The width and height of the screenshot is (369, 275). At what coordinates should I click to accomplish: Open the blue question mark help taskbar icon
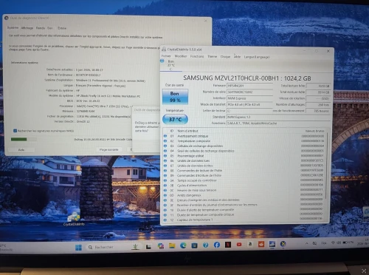(205, 245)
